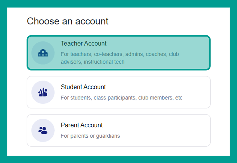Choose the Parent Account option card

[119, 130]
